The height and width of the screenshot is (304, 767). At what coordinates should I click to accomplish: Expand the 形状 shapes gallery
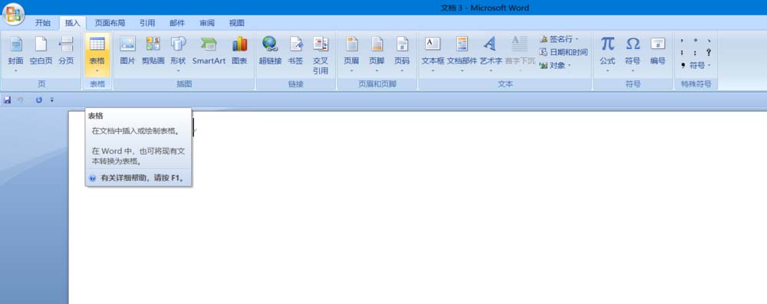tap(178, 54)
